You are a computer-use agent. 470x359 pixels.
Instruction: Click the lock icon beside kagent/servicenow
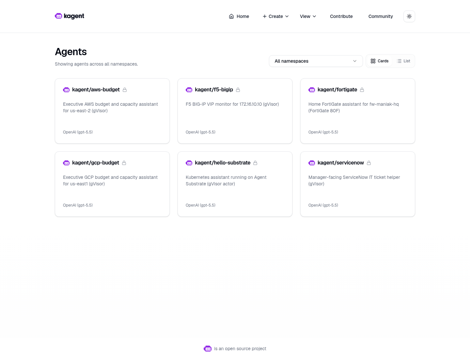[369, 163]
